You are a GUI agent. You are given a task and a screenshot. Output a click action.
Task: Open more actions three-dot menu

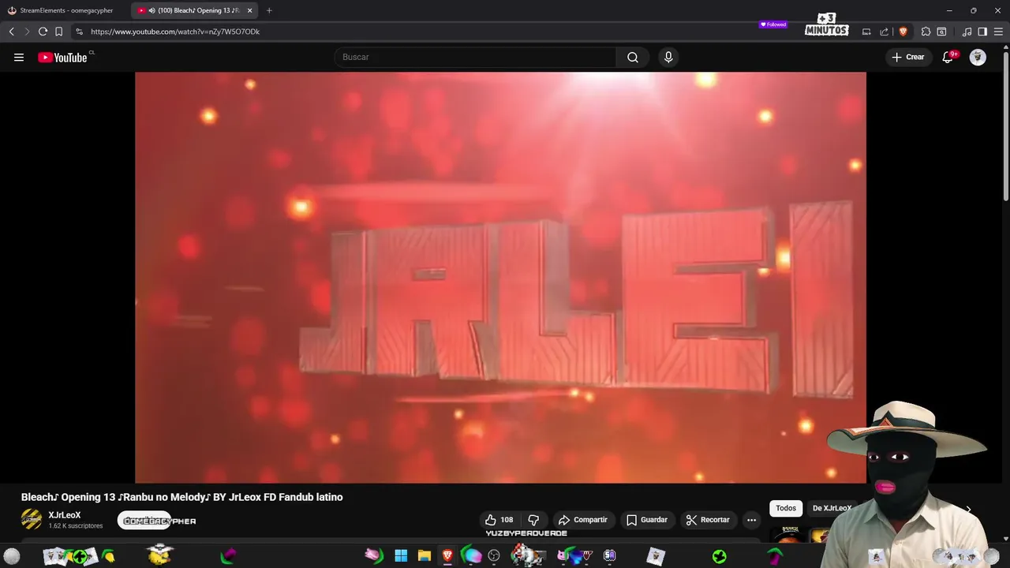[751, 520]
